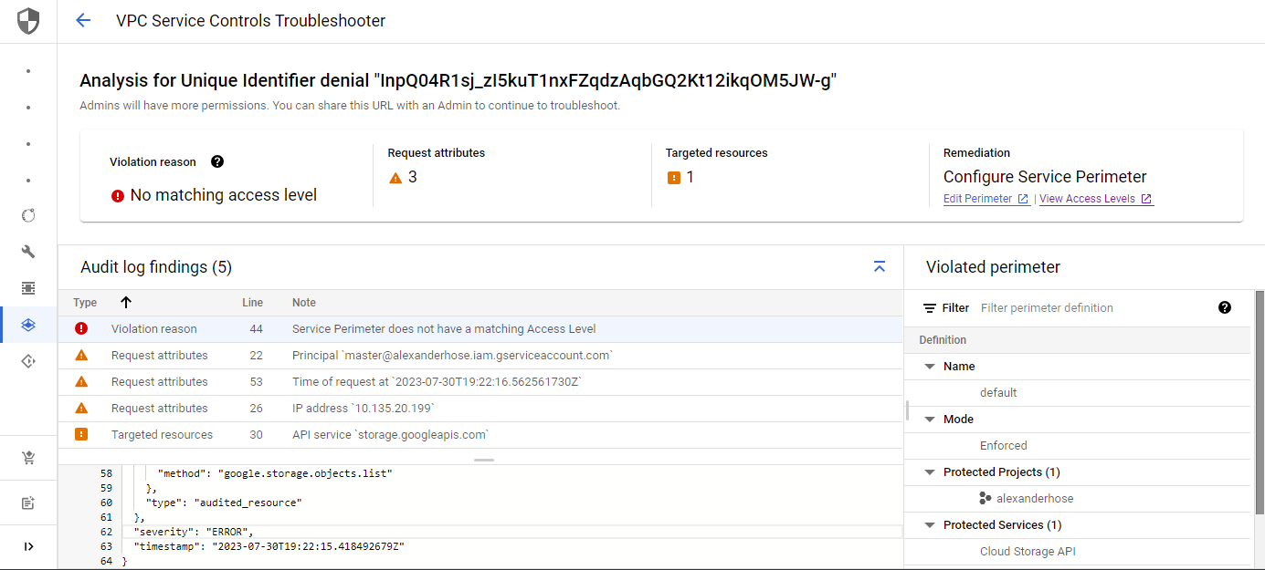This screenshot has height=570, width=1265.
Task: Select the highlighted layers sidebar icon
Action: point(28,325)
